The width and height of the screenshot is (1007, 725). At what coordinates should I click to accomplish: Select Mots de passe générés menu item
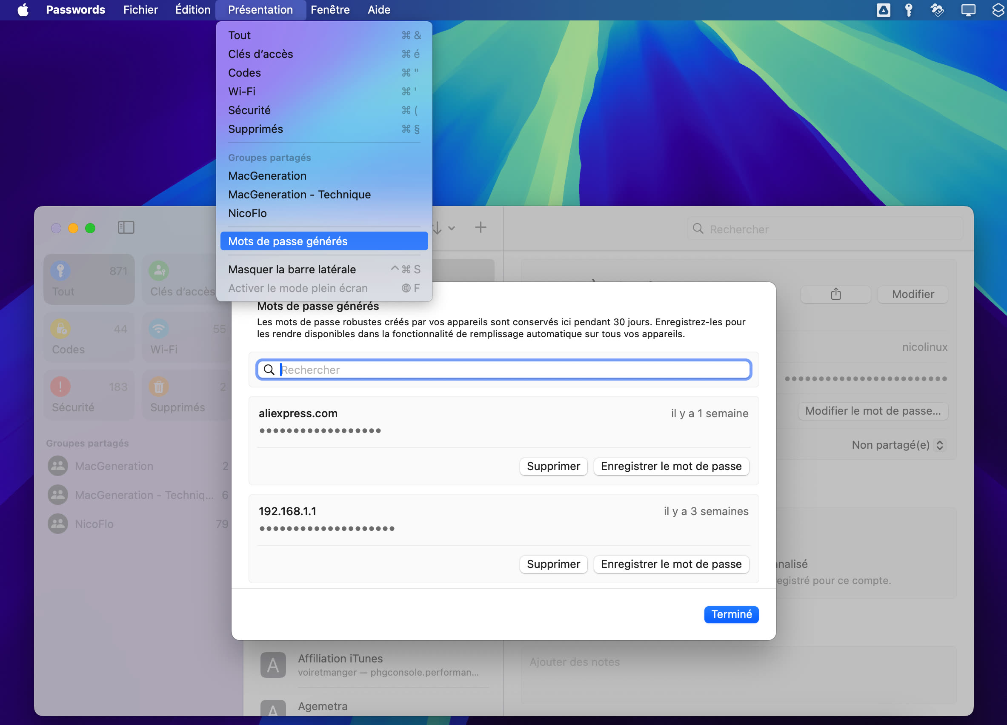[288, 241]
